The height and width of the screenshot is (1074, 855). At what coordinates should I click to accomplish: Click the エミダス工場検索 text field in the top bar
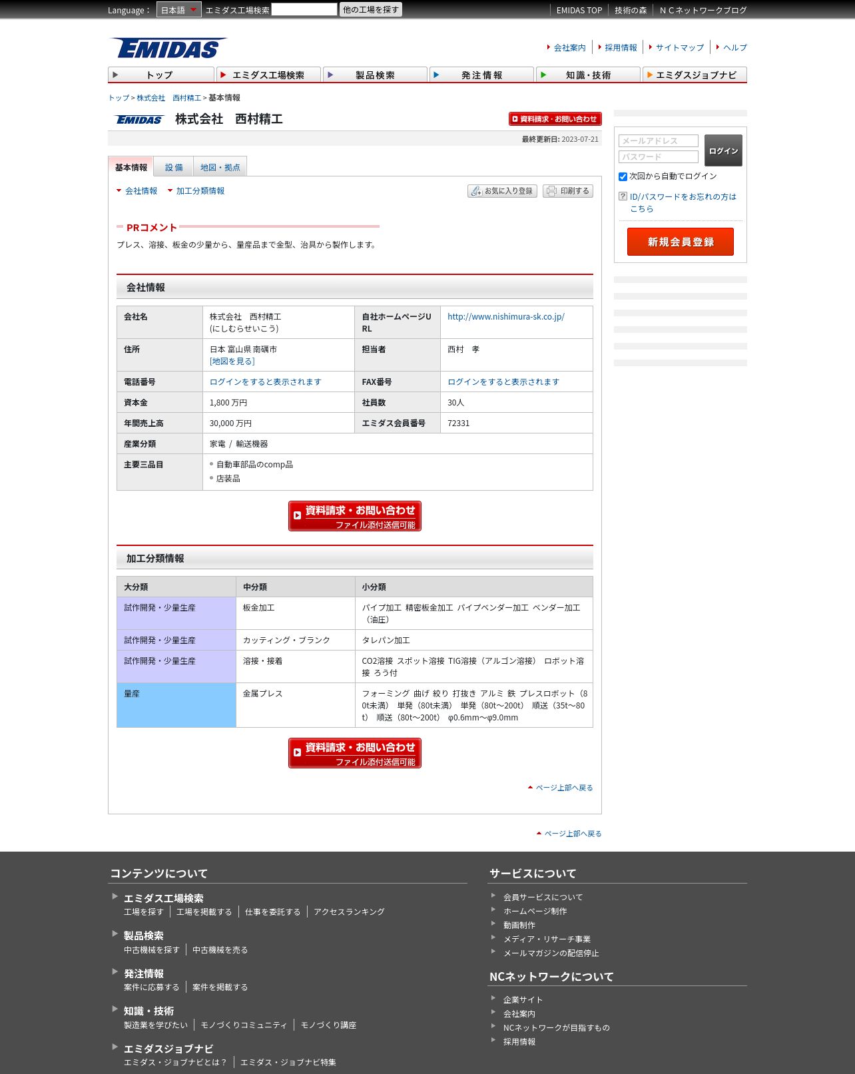(304, 9)
